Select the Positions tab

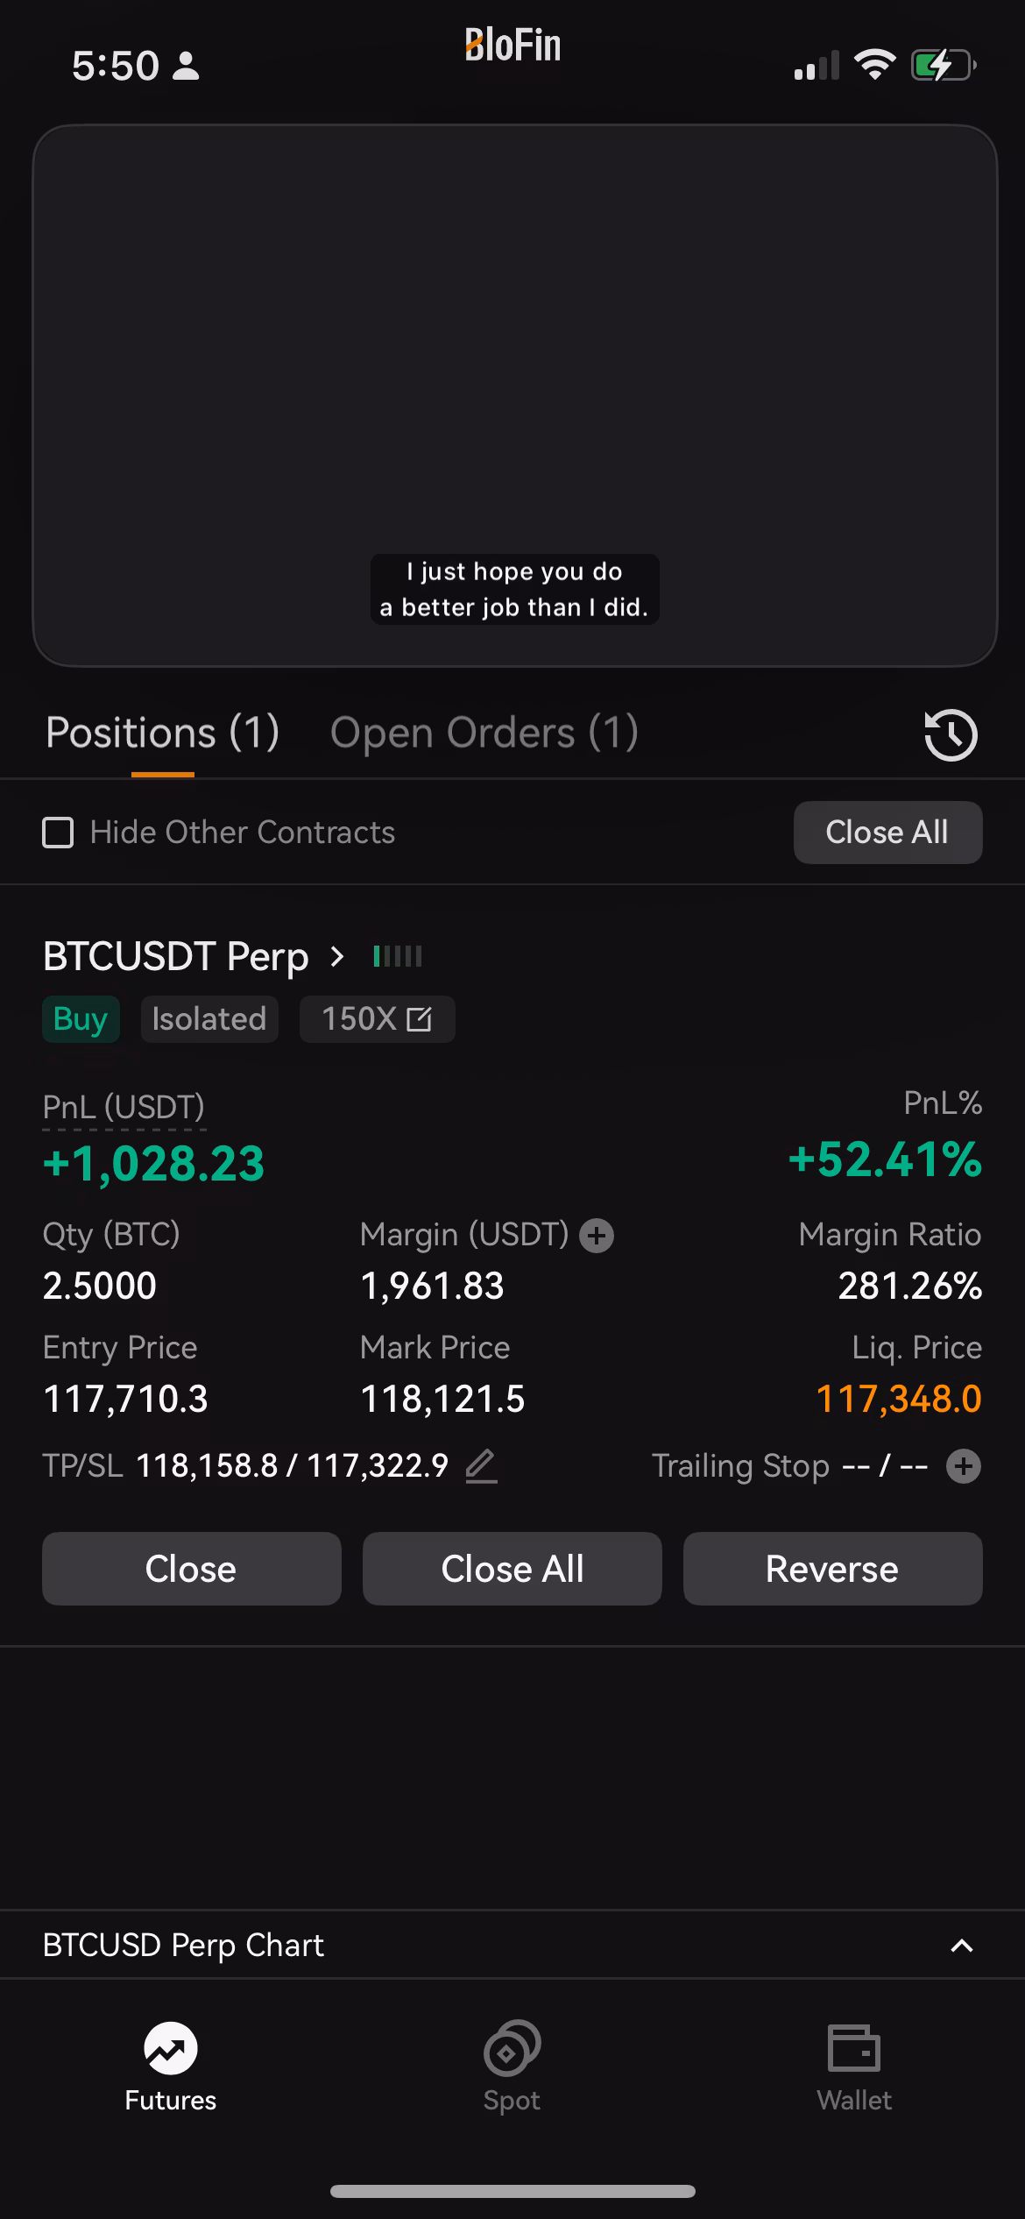coord(162,733)
